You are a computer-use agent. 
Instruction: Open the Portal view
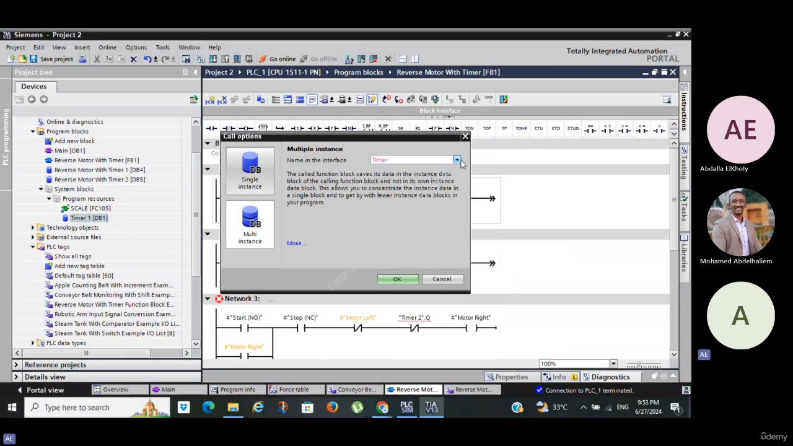click(41, 390)
